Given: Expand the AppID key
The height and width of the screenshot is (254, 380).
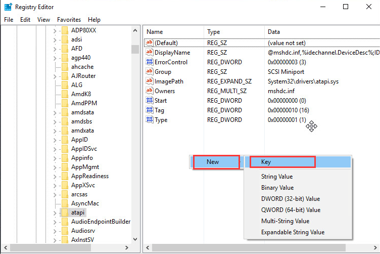Looking at the screenshot, I should pyautogui.click(x=55, y=140).
